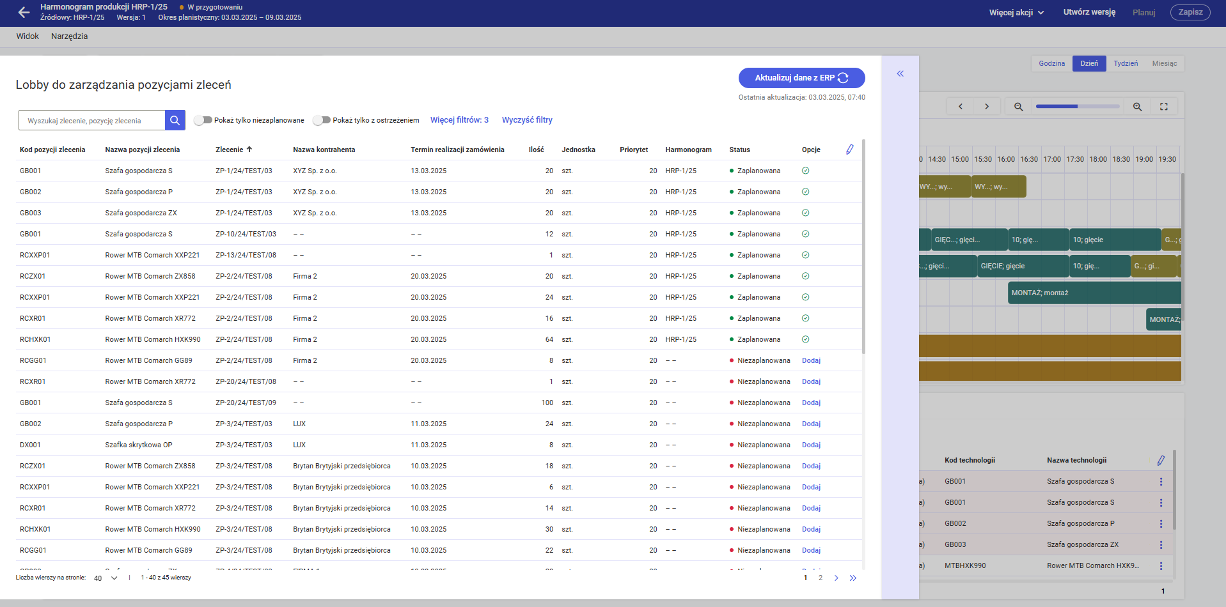This screenshot has height=607, width=1226.
Task: Open the Widok menu
Action: [28, 36]
